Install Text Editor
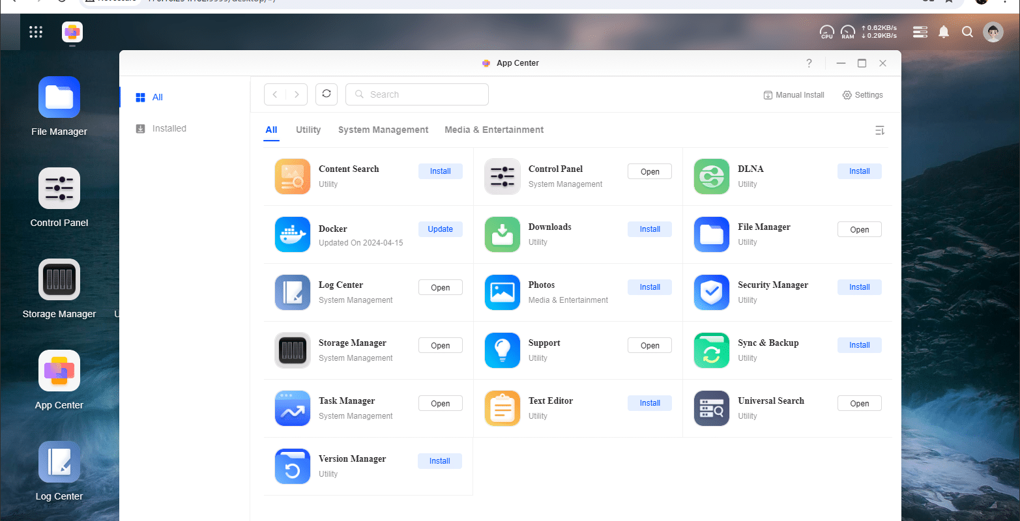1020x521 pixels. [650, 403]
